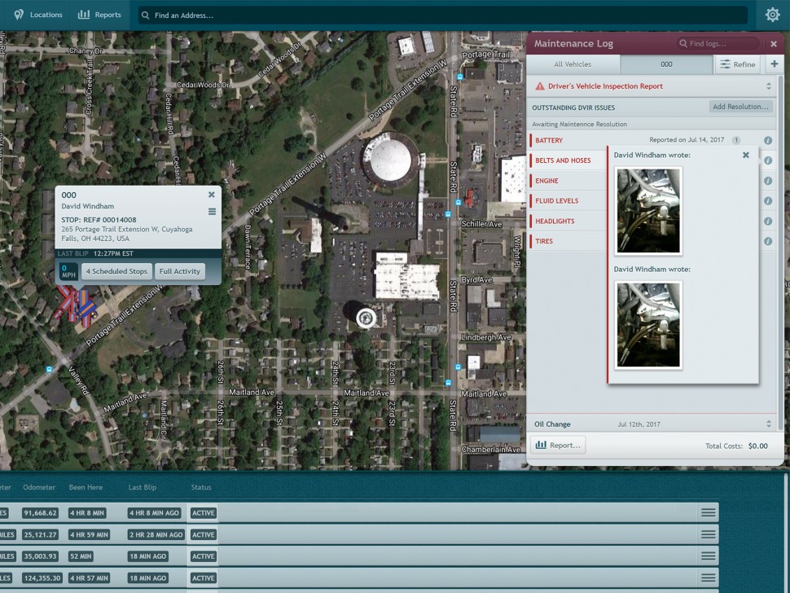Viewport: 790px width, 593px height.
Task: Close the 000 vehicle info popup
Action: tap(212, 195)
